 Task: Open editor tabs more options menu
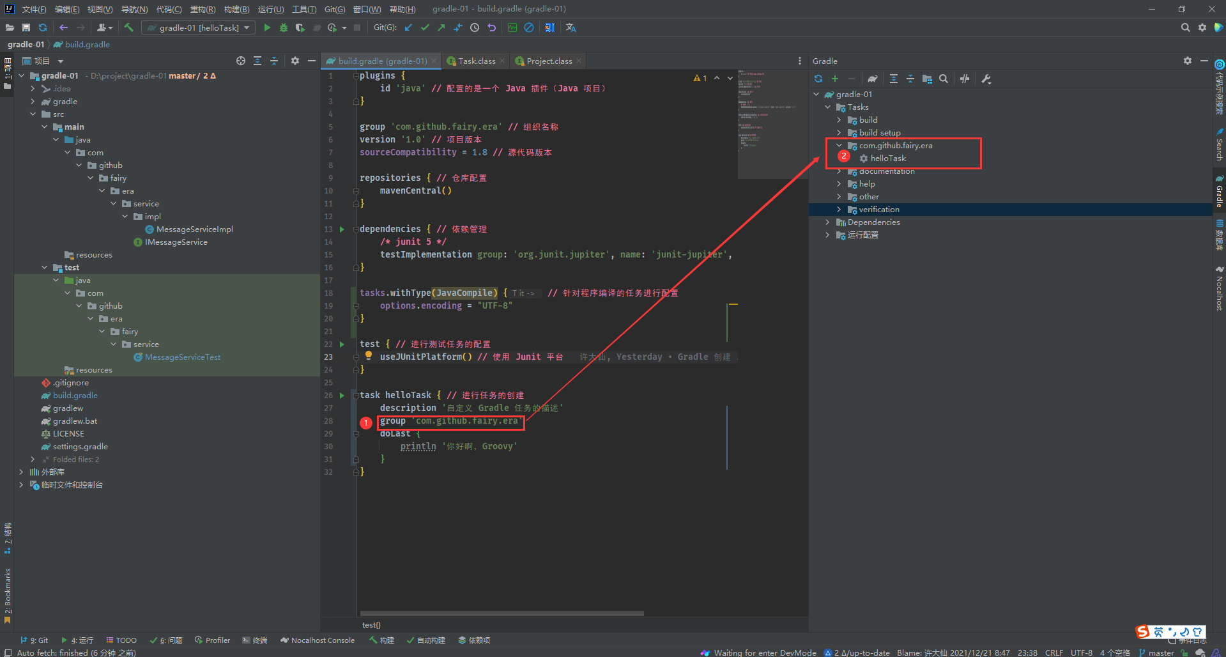tap(800, 61)
